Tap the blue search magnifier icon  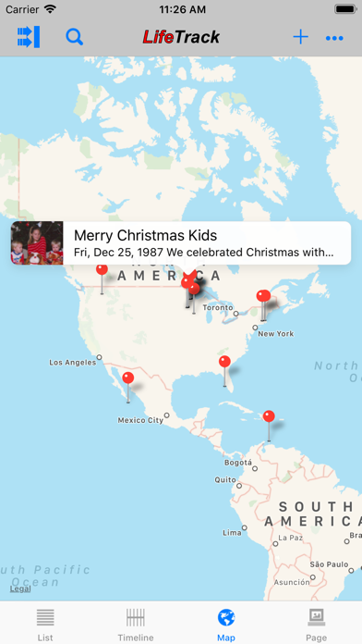pyautogui.click(x=74, y=37)
